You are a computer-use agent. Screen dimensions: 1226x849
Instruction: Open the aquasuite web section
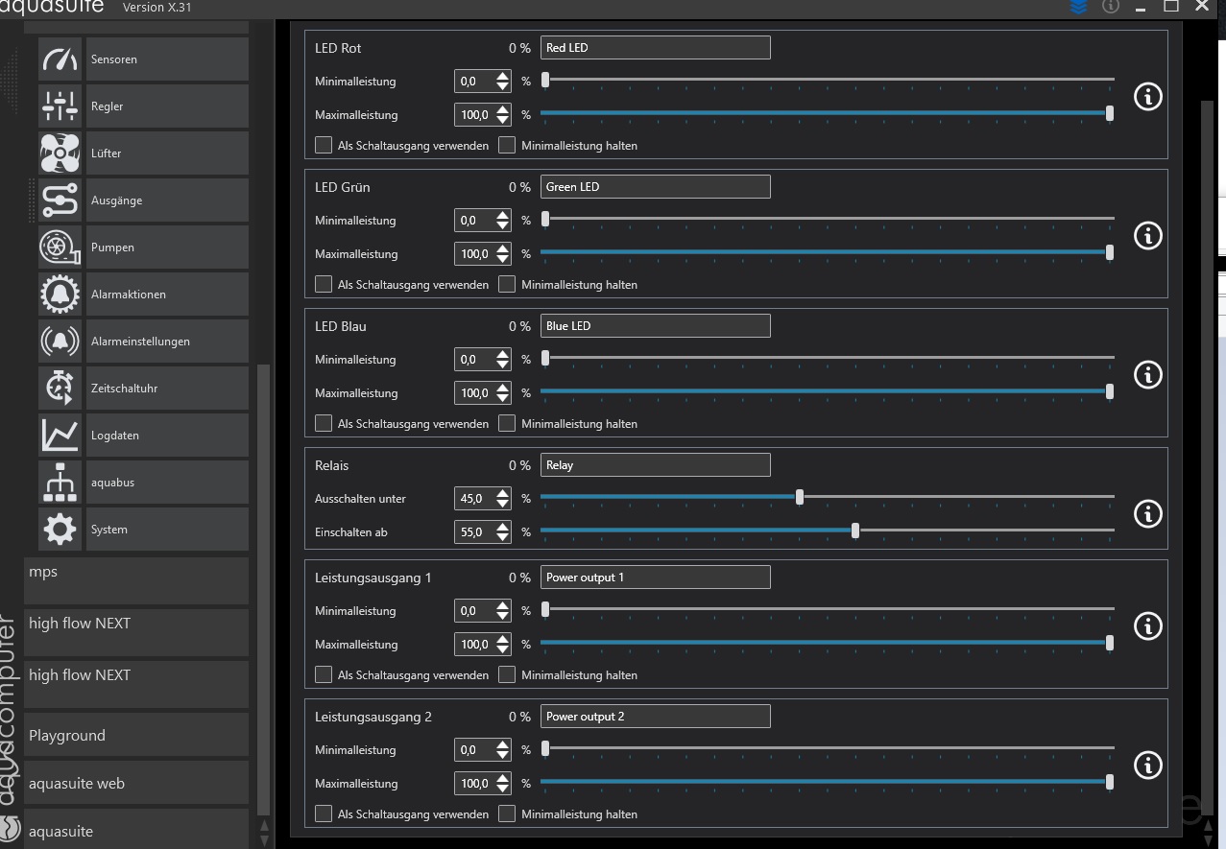click(136, 784)
